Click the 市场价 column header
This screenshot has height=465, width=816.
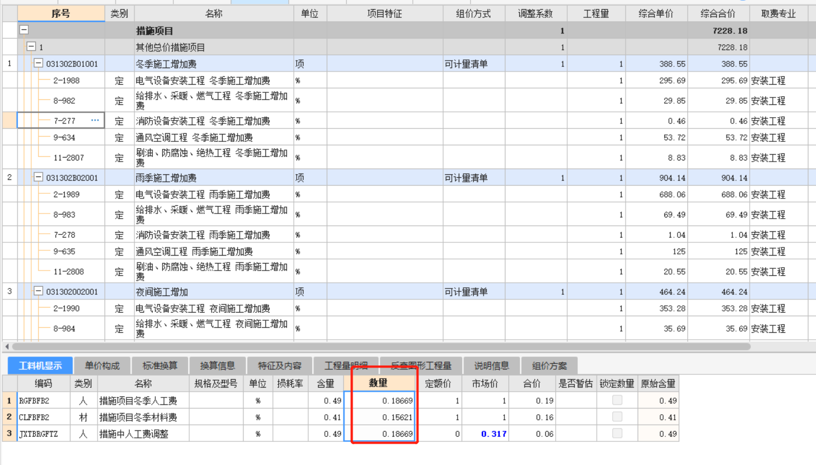tap(484, 383)
